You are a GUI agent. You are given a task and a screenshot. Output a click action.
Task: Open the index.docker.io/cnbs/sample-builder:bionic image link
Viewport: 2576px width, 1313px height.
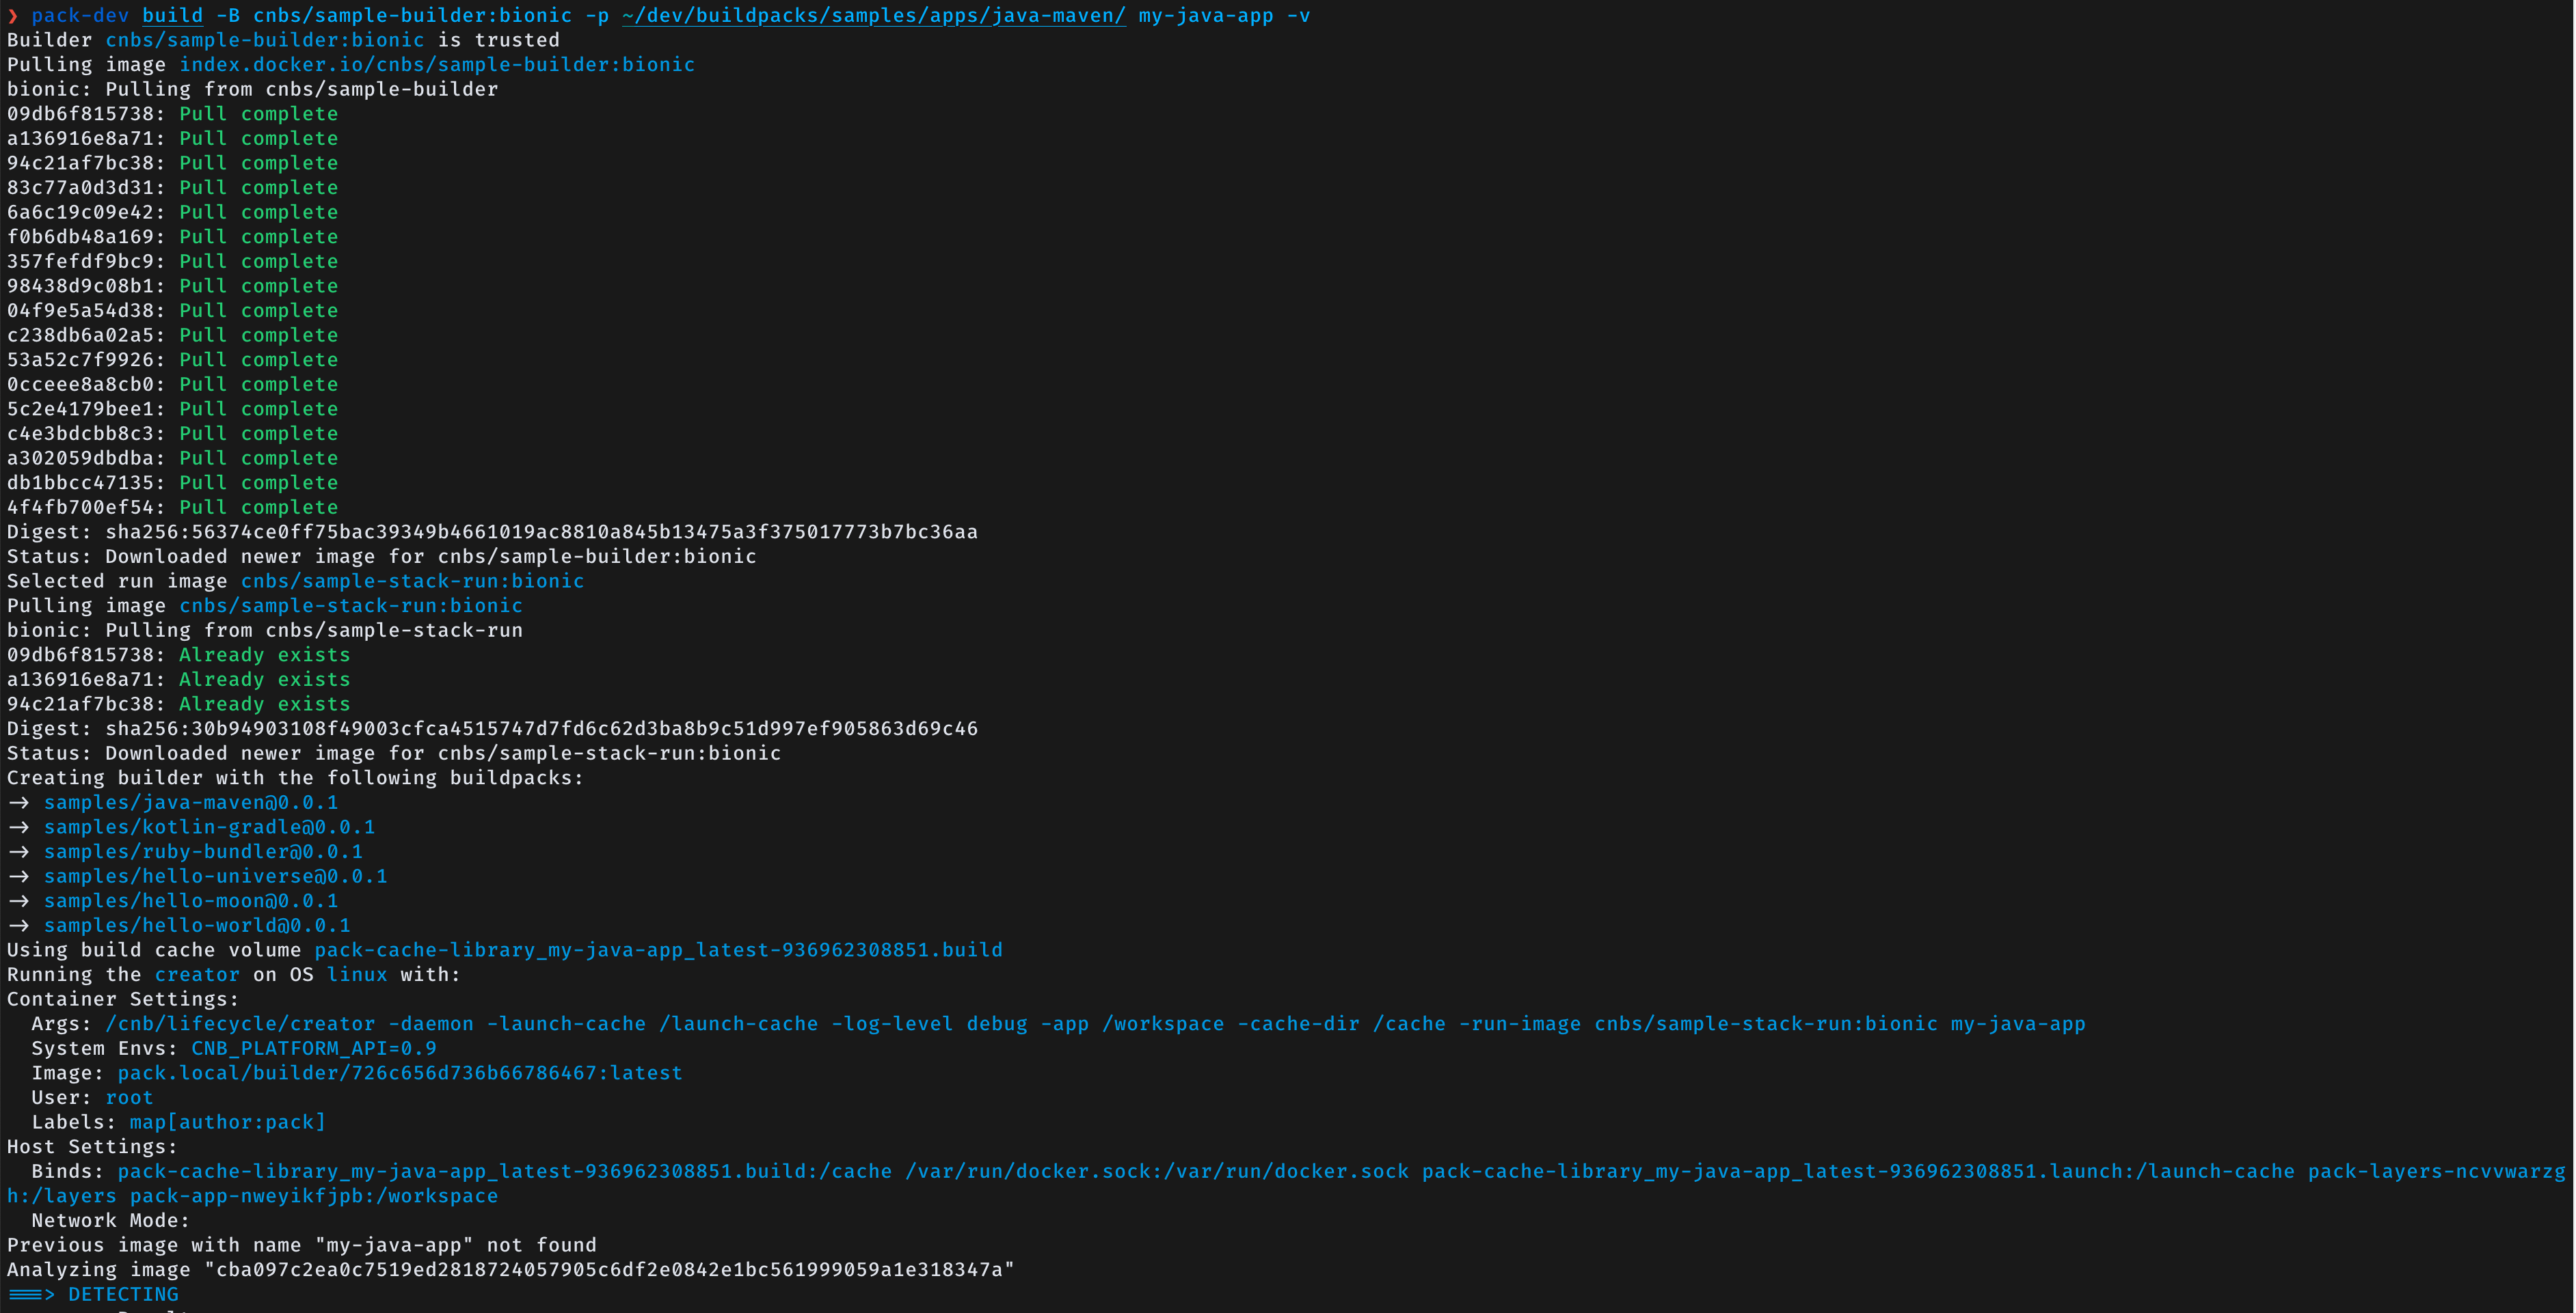point(436,65)
